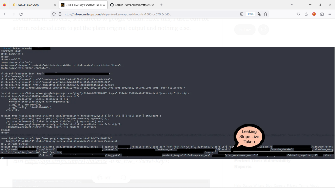Image resolution: width=335 pixels, height=188 pixels.
Task: Open the About footer link
Action: [x=314, y=185]
